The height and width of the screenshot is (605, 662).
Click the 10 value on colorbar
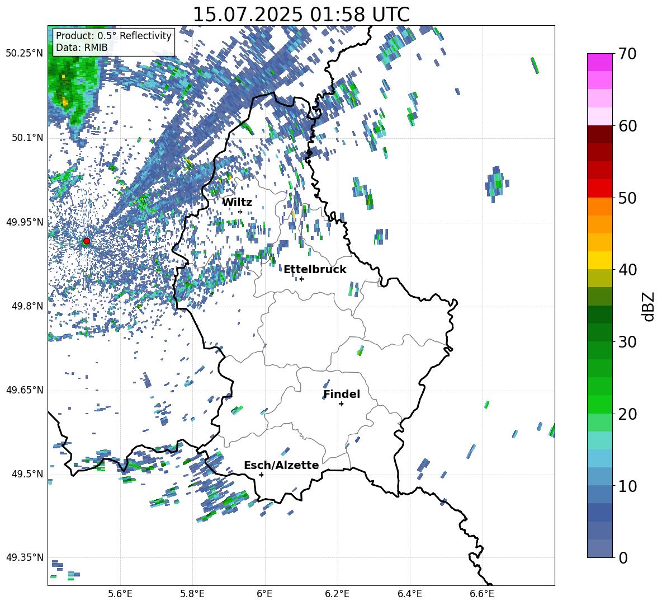[627, 486]
